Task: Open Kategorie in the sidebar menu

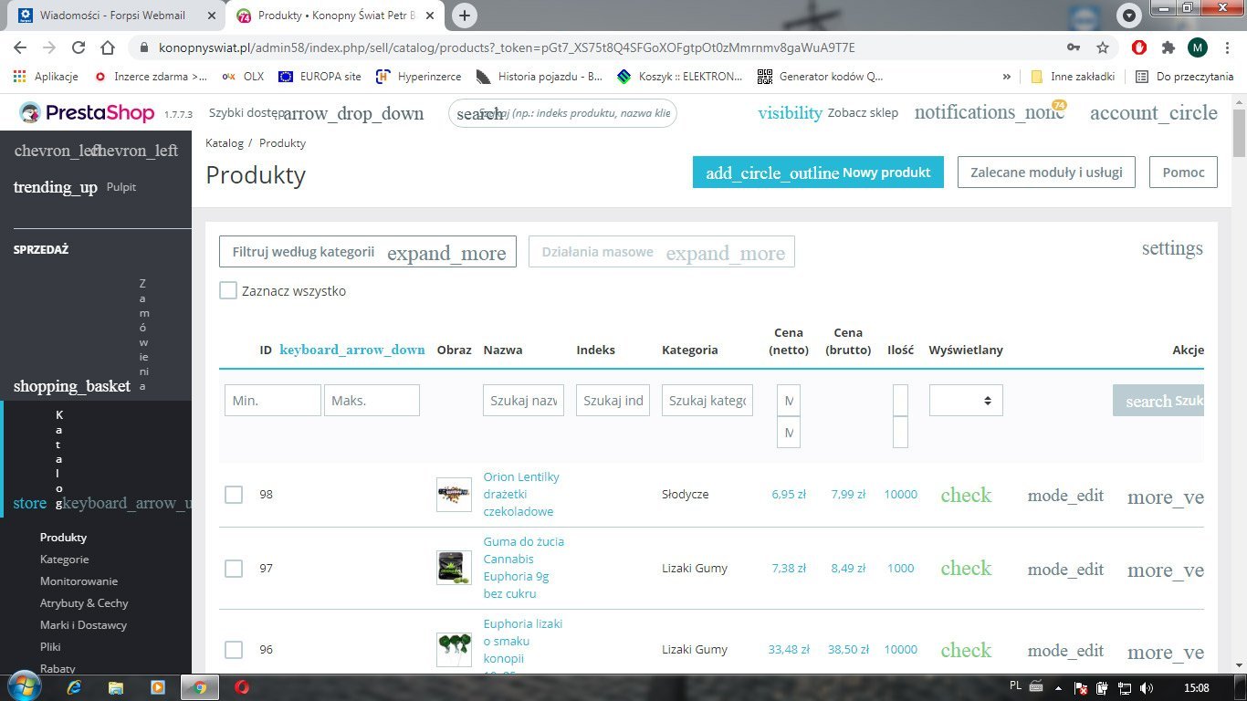Action: pos(64,559)
